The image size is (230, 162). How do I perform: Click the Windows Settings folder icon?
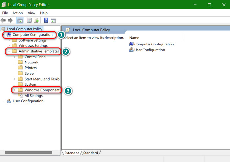pos(14,45)
